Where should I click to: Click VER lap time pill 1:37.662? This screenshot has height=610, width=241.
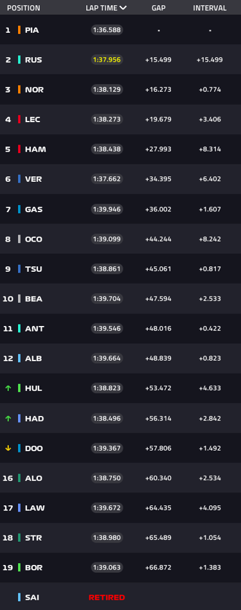(107, 179)
